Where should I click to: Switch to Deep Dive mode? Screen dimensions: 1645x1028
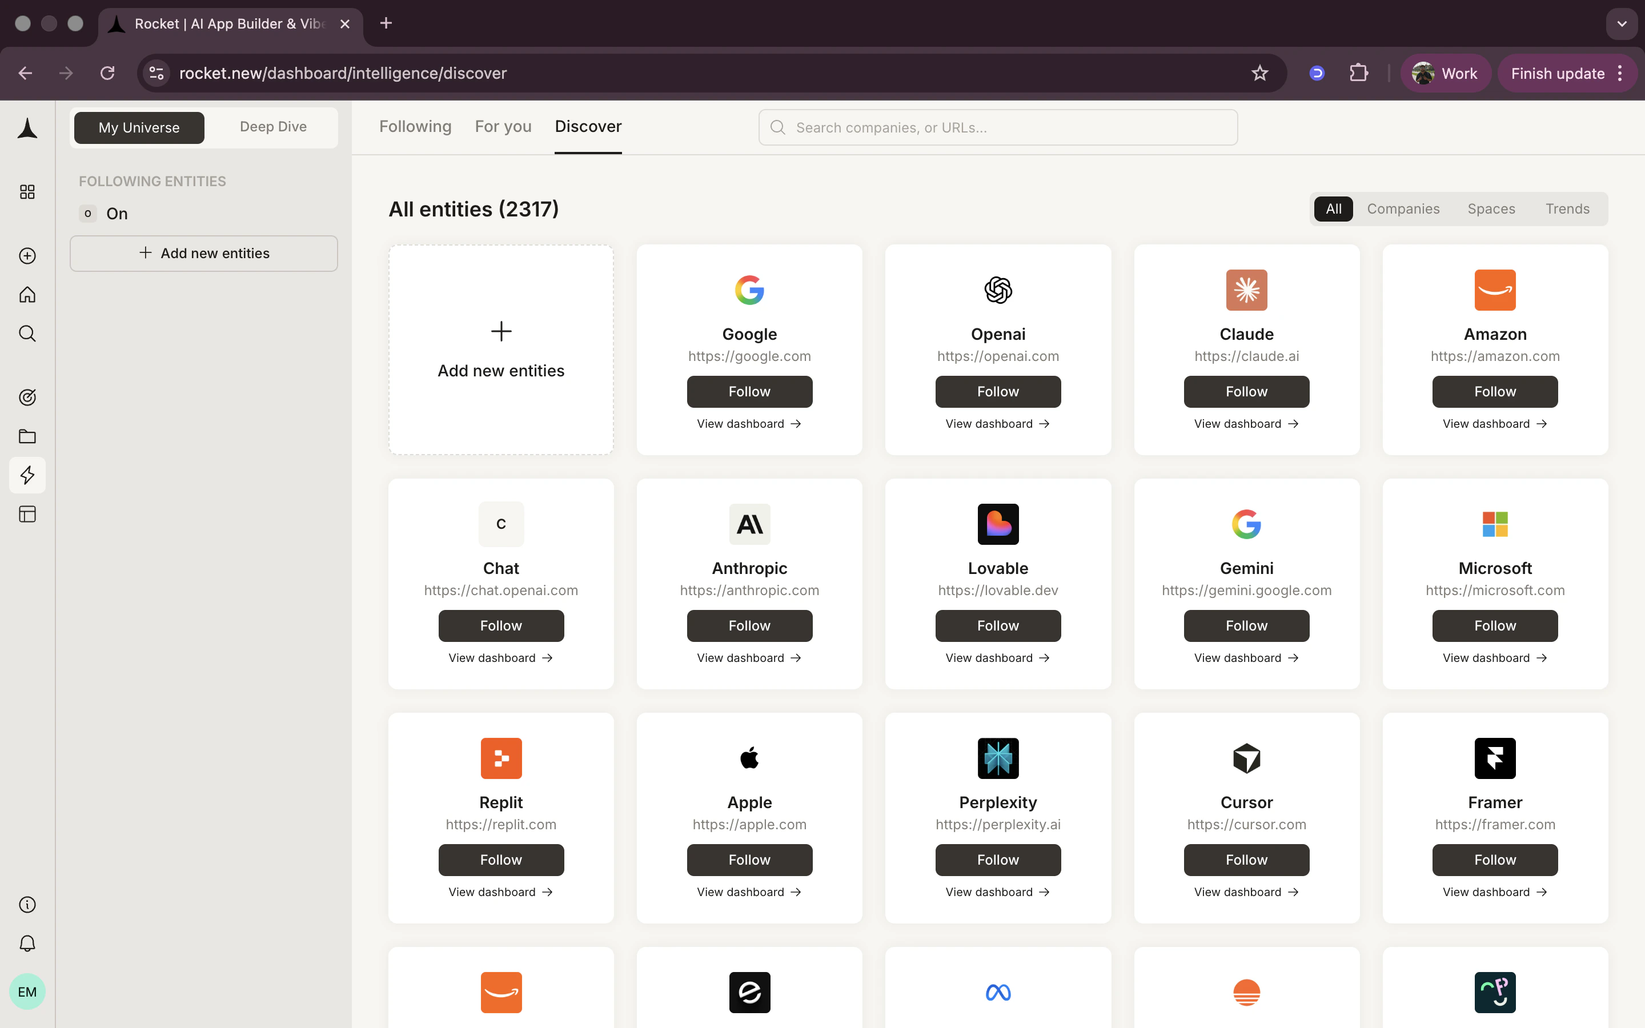272,127
